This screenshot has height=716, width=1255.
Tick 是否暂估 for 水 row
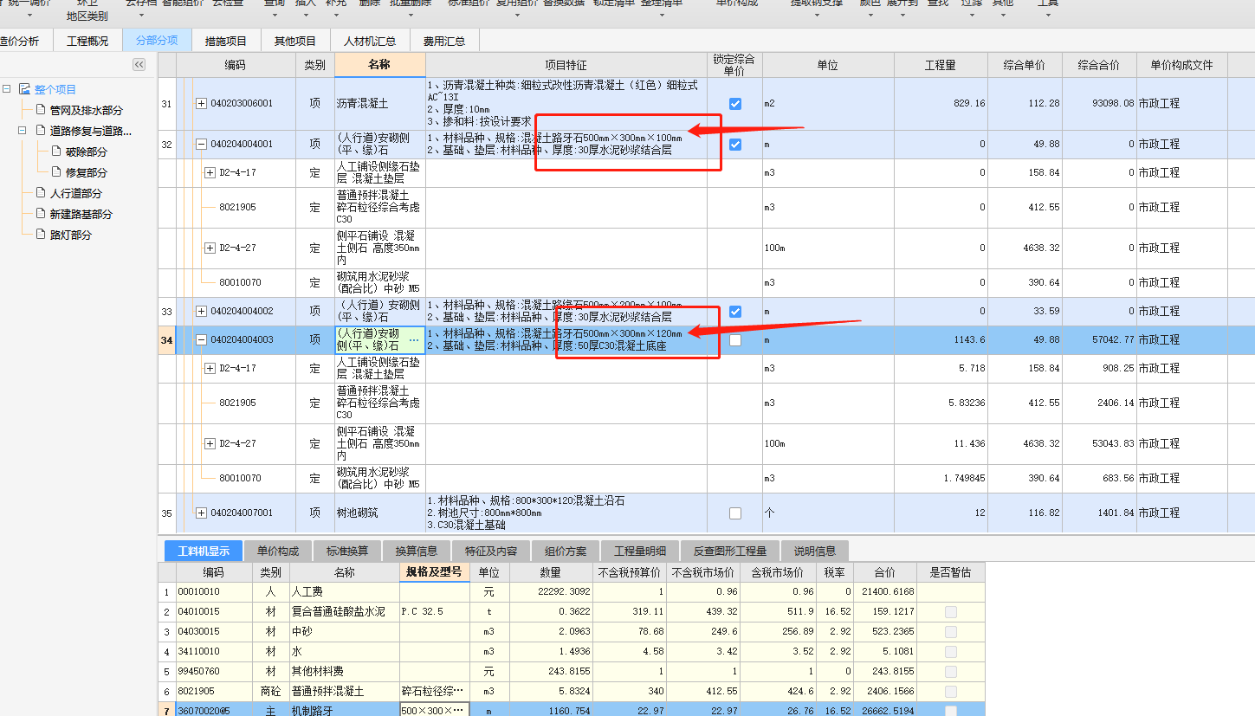[951, 651]
